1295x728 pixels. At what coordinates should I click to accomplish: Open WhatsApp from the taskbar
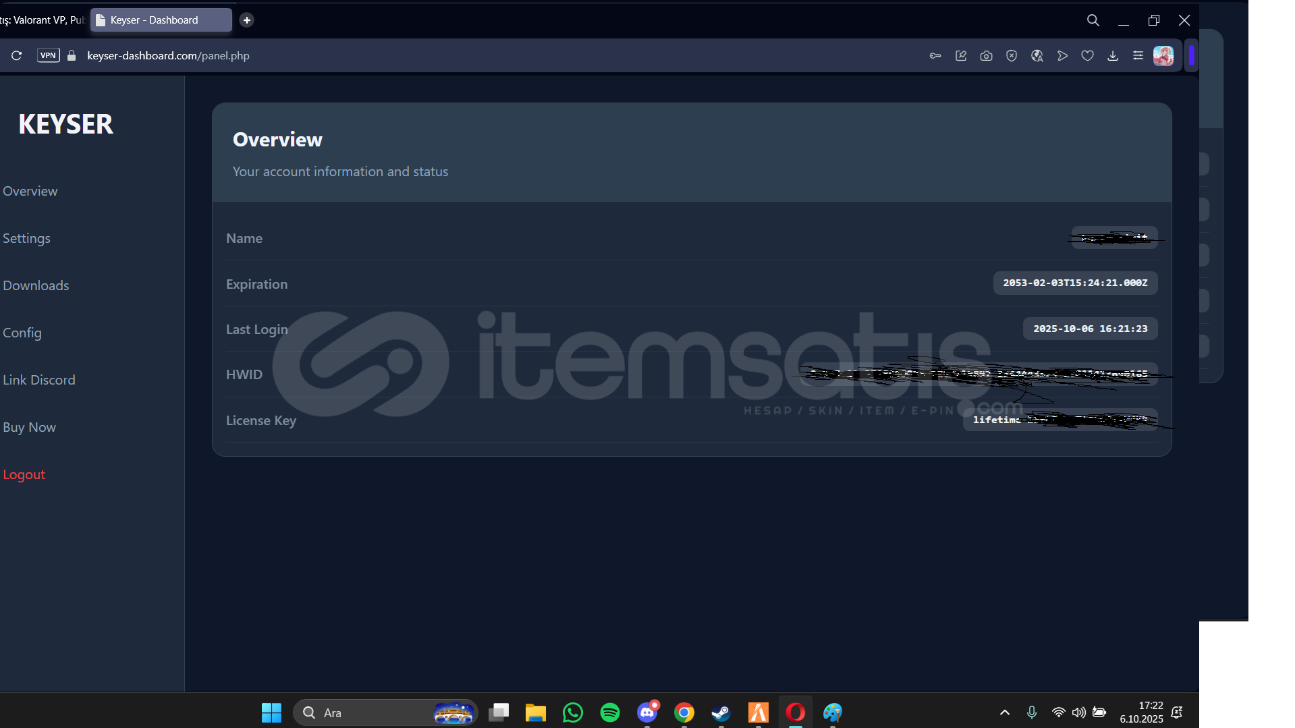click(x=573, y=712)
